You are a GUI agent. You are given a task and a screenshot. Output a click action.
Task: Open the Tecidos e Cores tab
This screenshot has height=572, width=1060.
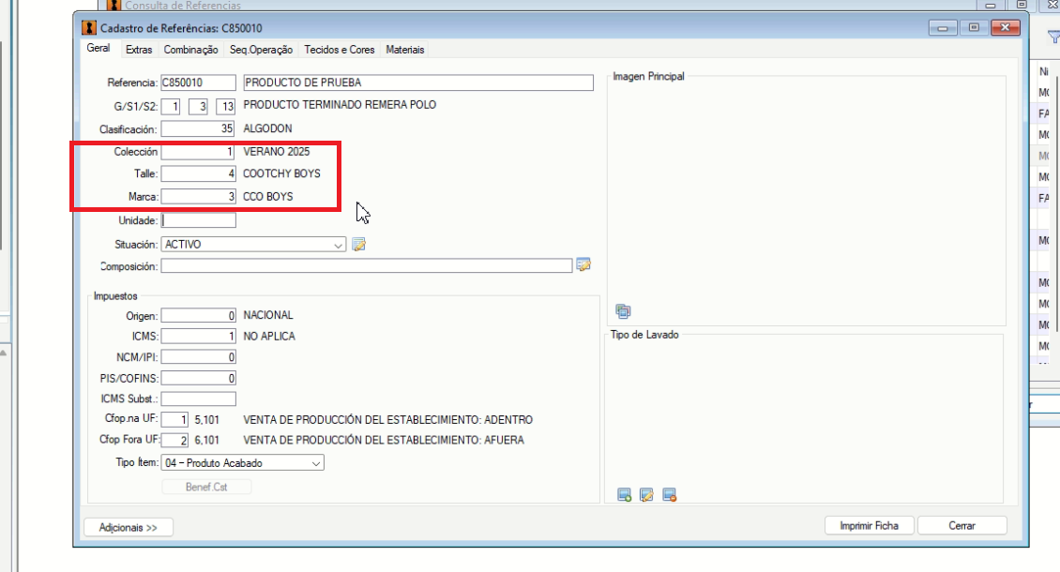(340, 50)
